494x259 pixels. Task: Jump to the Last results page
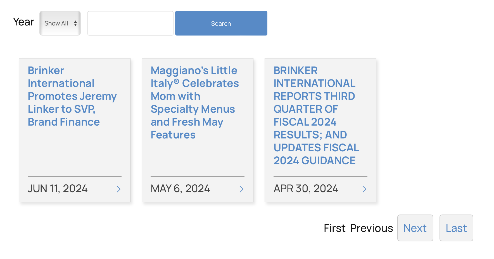click(456, 228)
